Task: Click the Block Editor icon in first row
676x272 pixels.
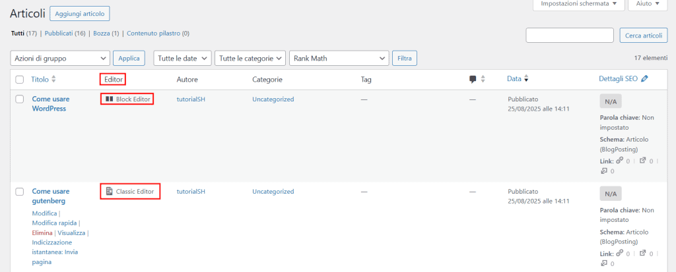Action: [109, 99]
